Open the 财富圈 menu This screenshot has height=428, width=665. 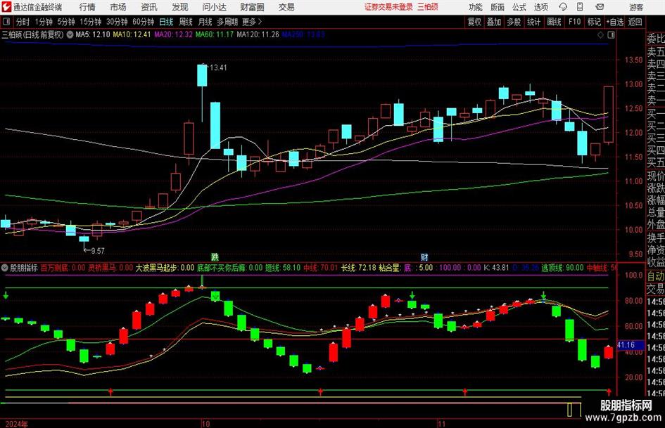point(252,7)
